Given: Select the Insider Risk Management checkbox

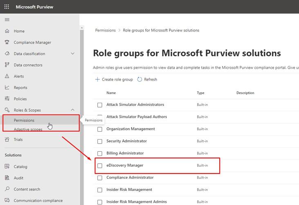Looking at the screenshot, I should point(100,190).
